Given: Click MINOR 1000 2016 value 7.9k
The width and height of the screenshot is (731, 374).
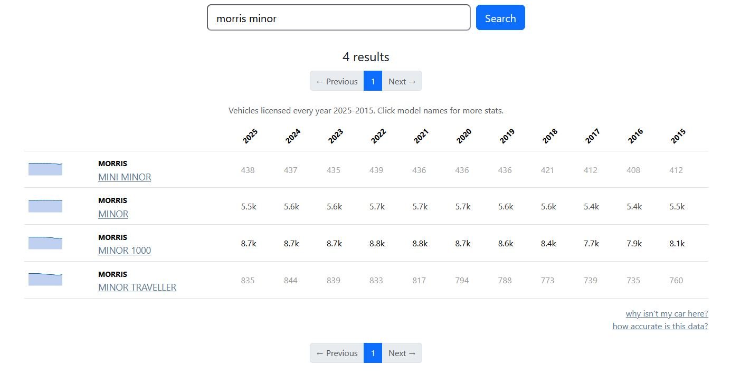Looking at the screenshot, I should (634, 244).
